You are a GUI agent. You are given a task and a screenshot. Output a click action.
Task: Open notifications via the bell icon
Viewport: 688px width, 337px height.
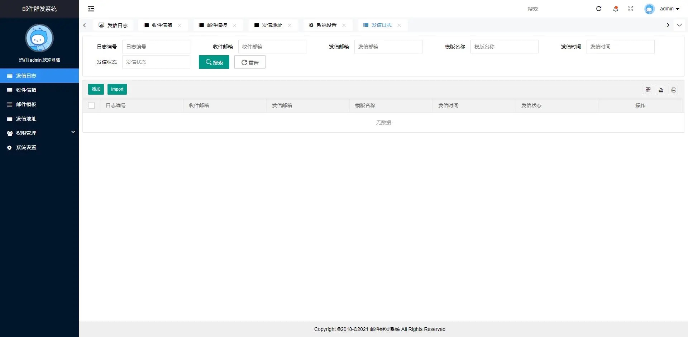point(615,9)
